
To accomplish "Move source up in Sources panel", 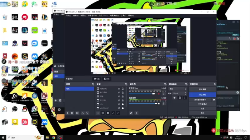I will point(113,113).
